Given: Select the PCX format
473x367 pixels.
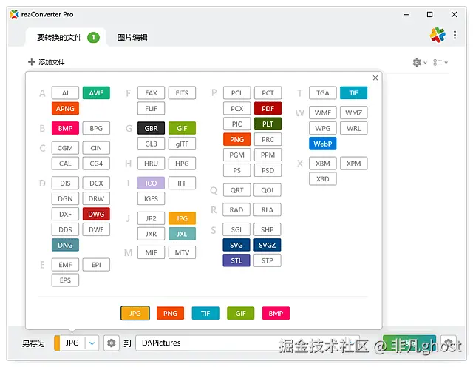Looking at the screenshot, I should [x=236, y=109].
